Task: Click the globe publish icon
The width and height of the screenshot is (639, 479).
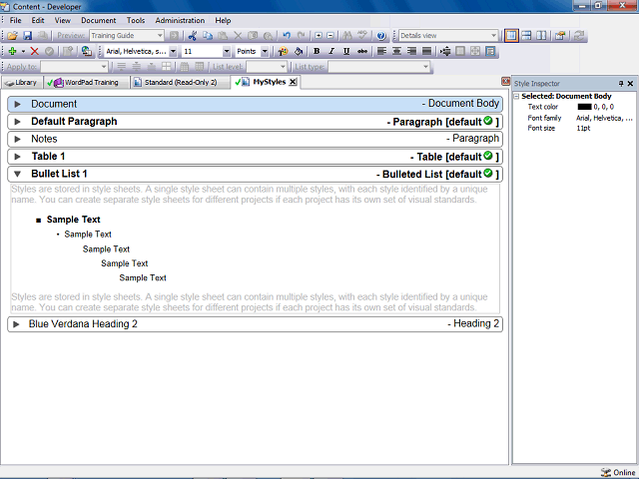Action: [x=87, y=51]
